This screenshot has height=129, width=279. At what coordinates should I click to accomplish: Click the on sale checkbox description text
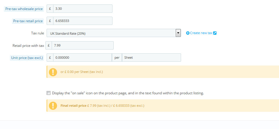tap(128, 93)
